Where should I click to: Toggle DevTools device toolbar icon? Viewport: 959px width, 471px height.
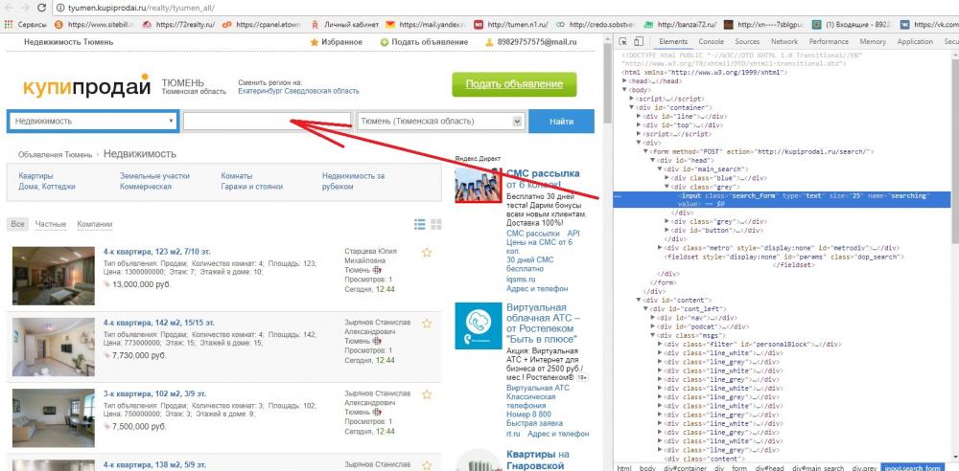pos(638,41)
